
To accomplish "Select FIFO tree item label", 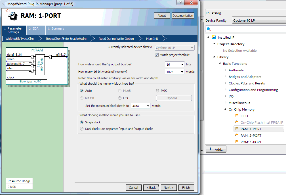I will tap(244, 116).
